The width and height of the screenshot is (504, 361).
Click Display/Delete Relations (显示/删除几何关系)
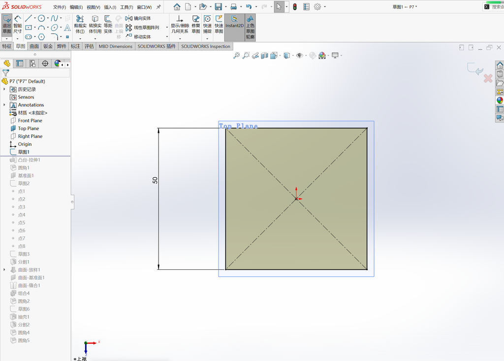(180, 25)
